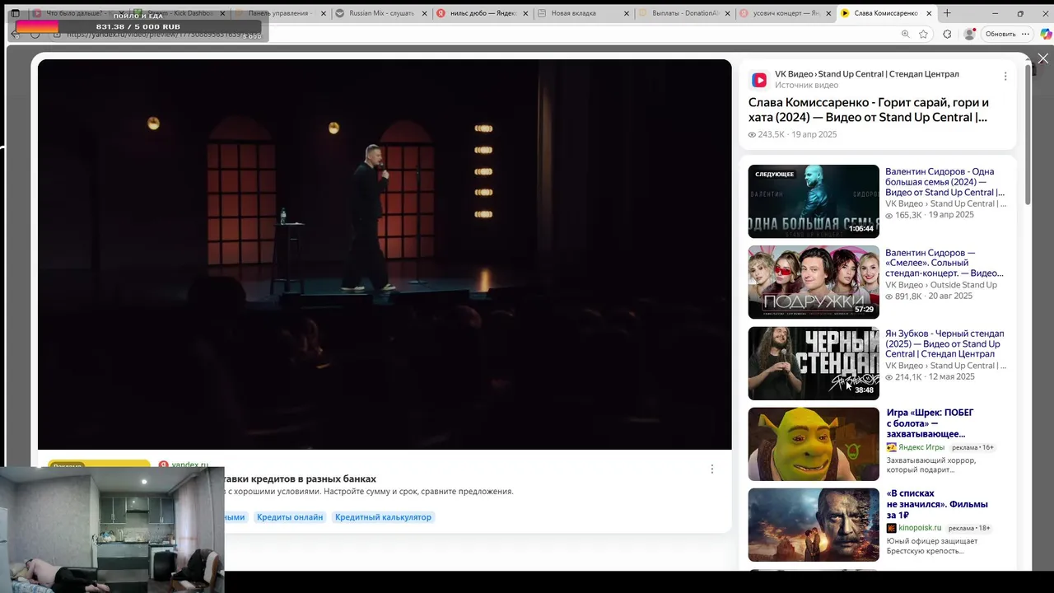
Task: Open Игра Шрек ПОБЕГ с болота link
Action: pyautogui.click(x=930, y=423)
